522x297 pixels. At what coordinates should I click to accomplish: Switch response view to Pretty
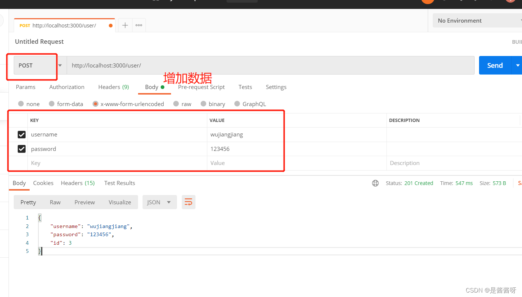click(28, 202)
